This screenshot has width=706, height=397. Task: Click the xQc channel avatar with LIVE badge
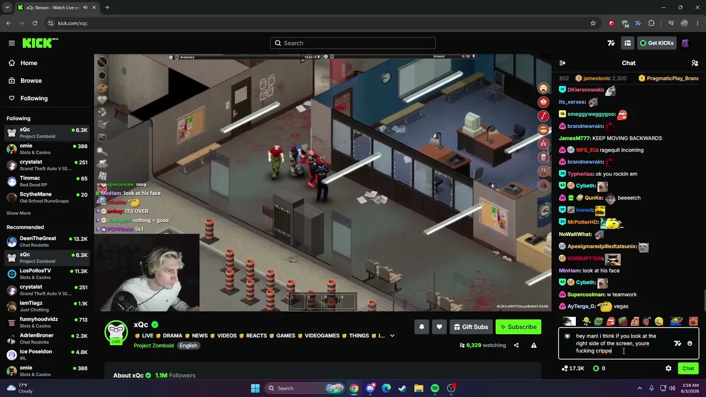(116, 332)
